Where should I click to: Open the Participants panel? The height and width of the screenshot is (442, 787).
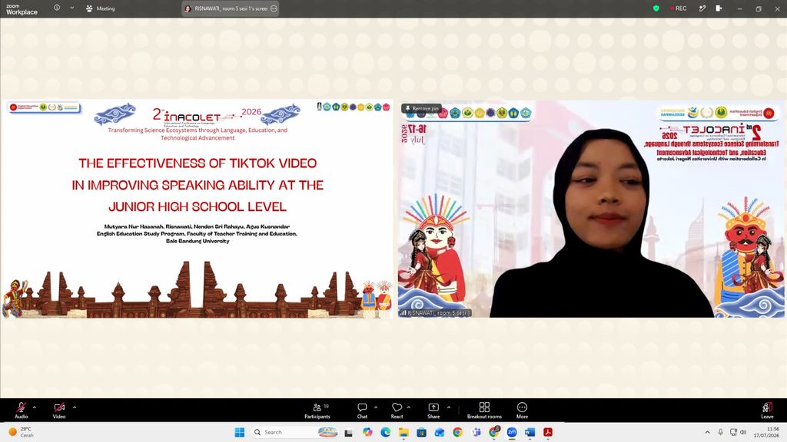317,410
